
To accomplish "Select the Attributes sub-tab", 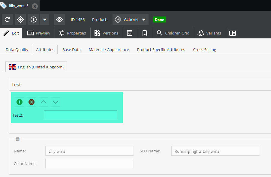I will point(45,49).
